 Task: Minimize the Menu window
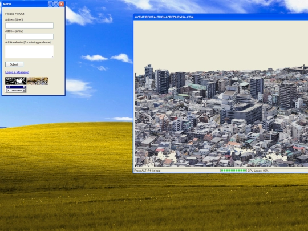tap(50, 4)
